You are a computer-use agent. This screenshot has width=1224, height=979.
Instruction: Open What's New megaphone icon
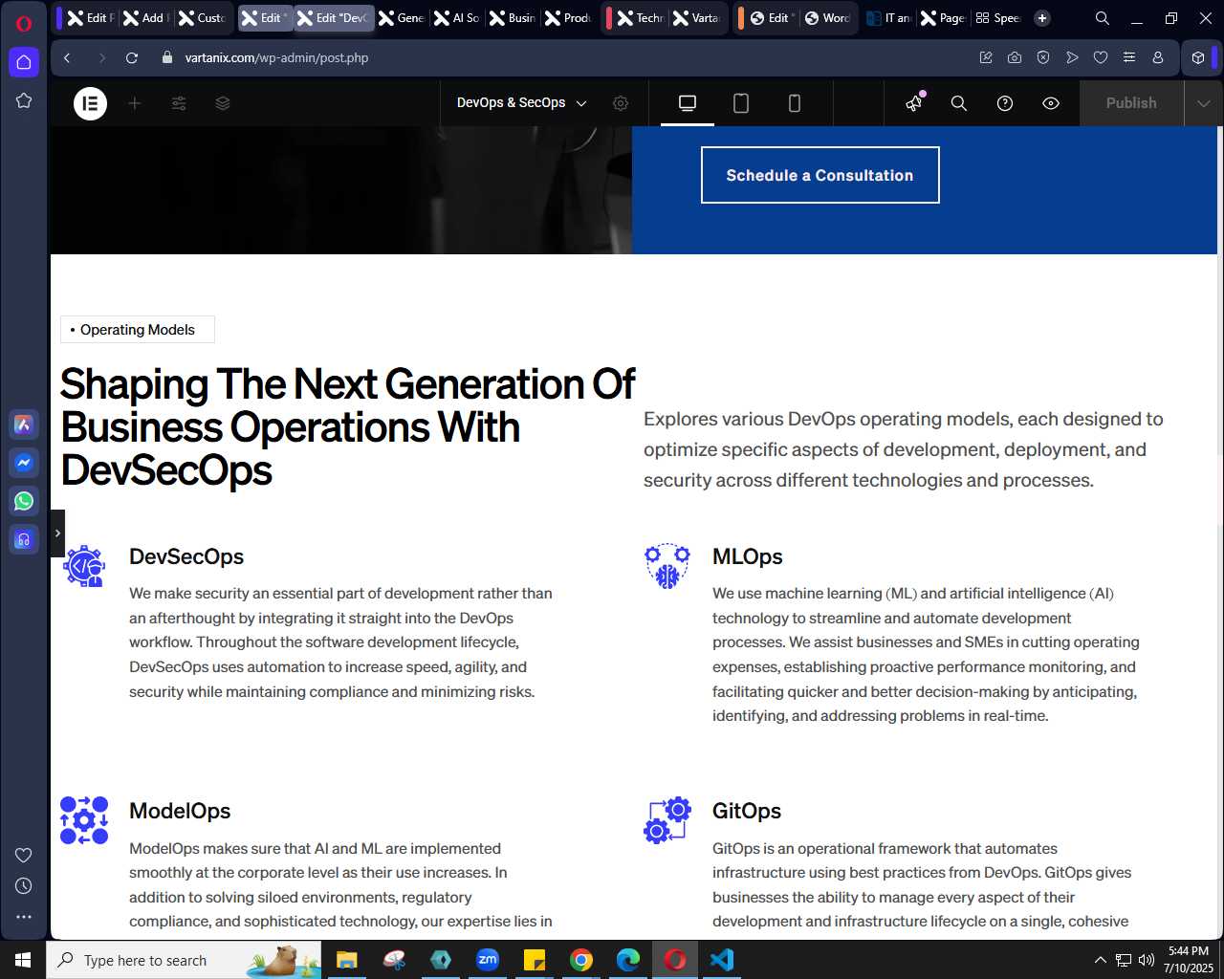tap(915, 102)
